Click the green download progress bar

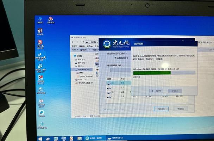coord(164,73)
